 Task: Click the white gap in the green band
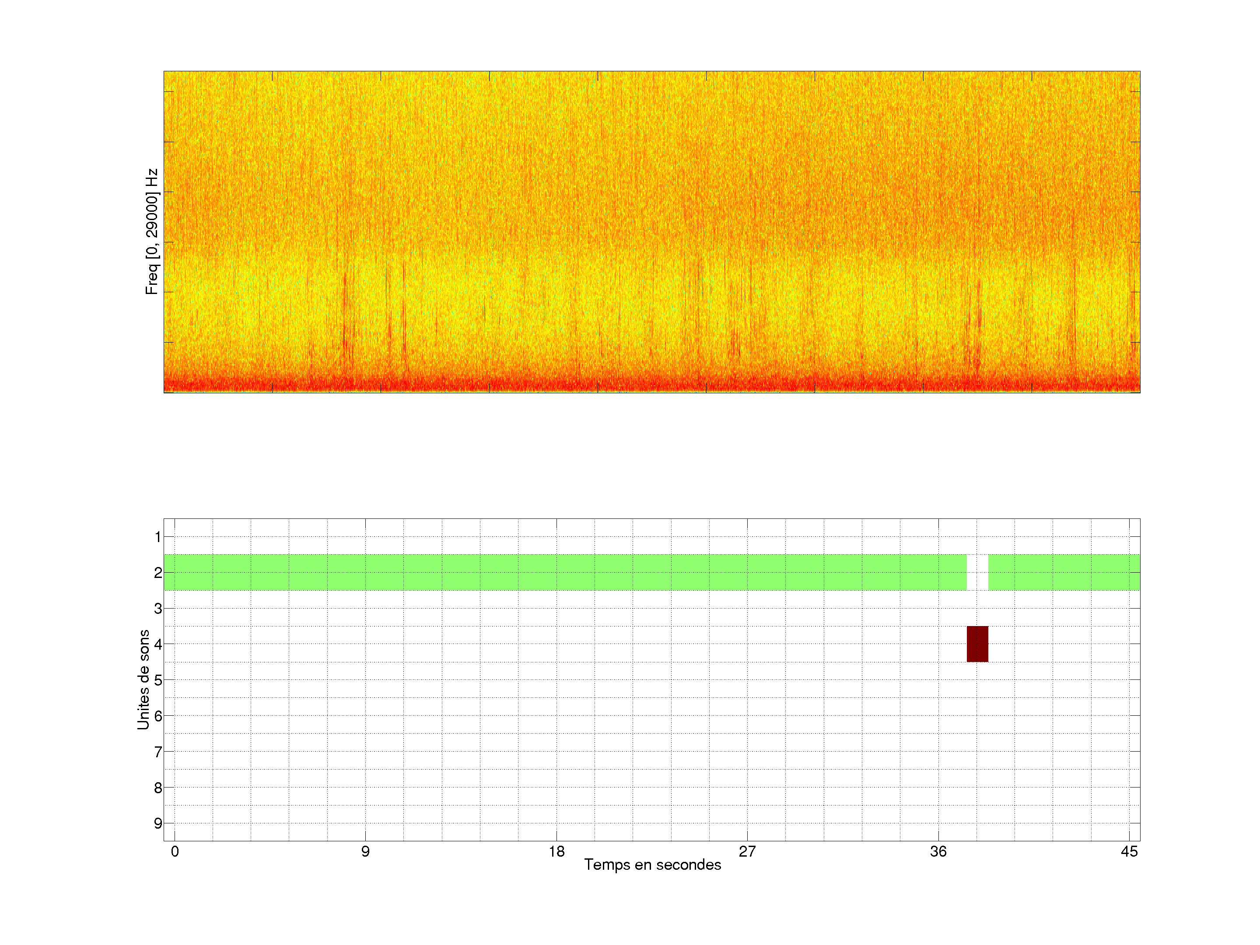[x=977, y=572]
